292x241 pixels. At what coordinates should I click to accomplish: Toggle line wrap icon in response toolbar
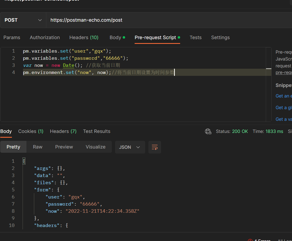[x=155, y=147]
